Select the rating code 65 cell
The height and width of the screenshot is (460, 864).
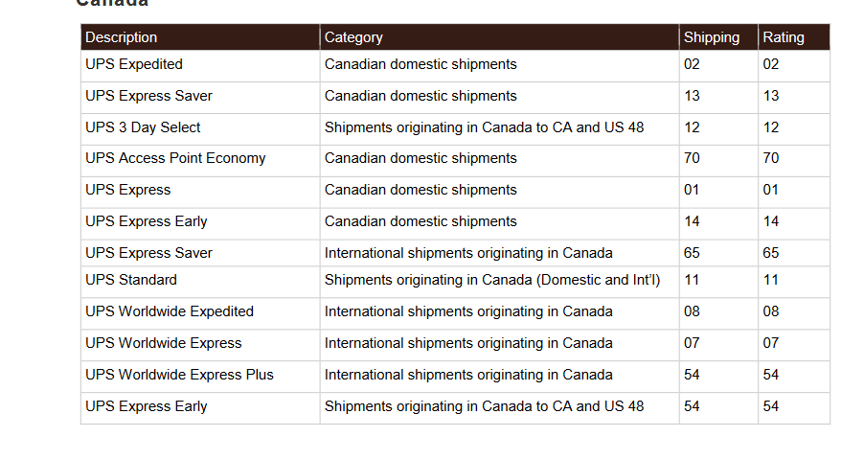point(794,253)
